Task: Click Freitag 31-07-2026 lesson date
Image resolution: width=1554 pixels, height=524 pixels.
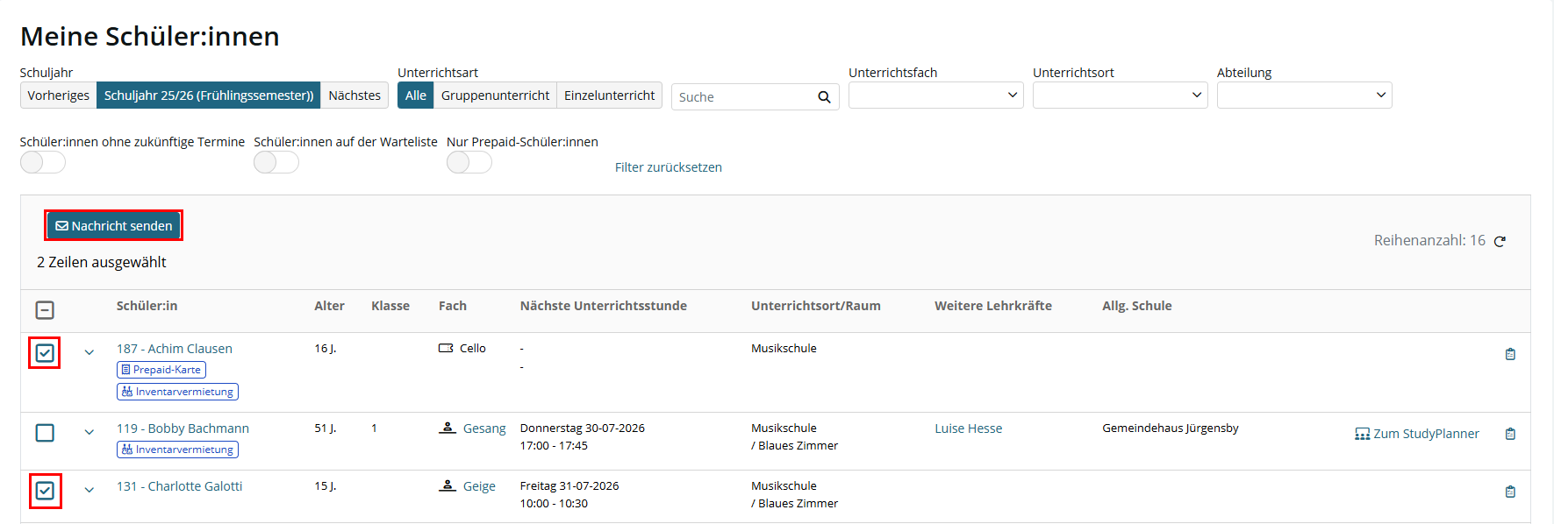Action: pos(569,486)
